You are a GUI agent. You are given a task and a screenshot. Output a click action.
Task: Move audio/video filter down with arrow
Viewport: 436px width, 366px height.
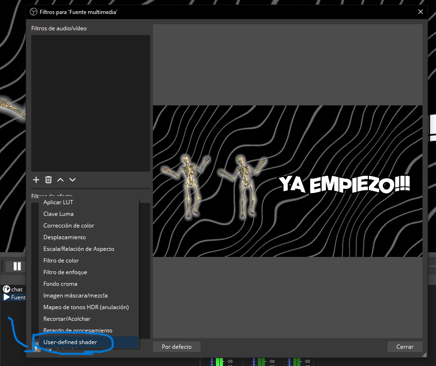pos(73,180)
